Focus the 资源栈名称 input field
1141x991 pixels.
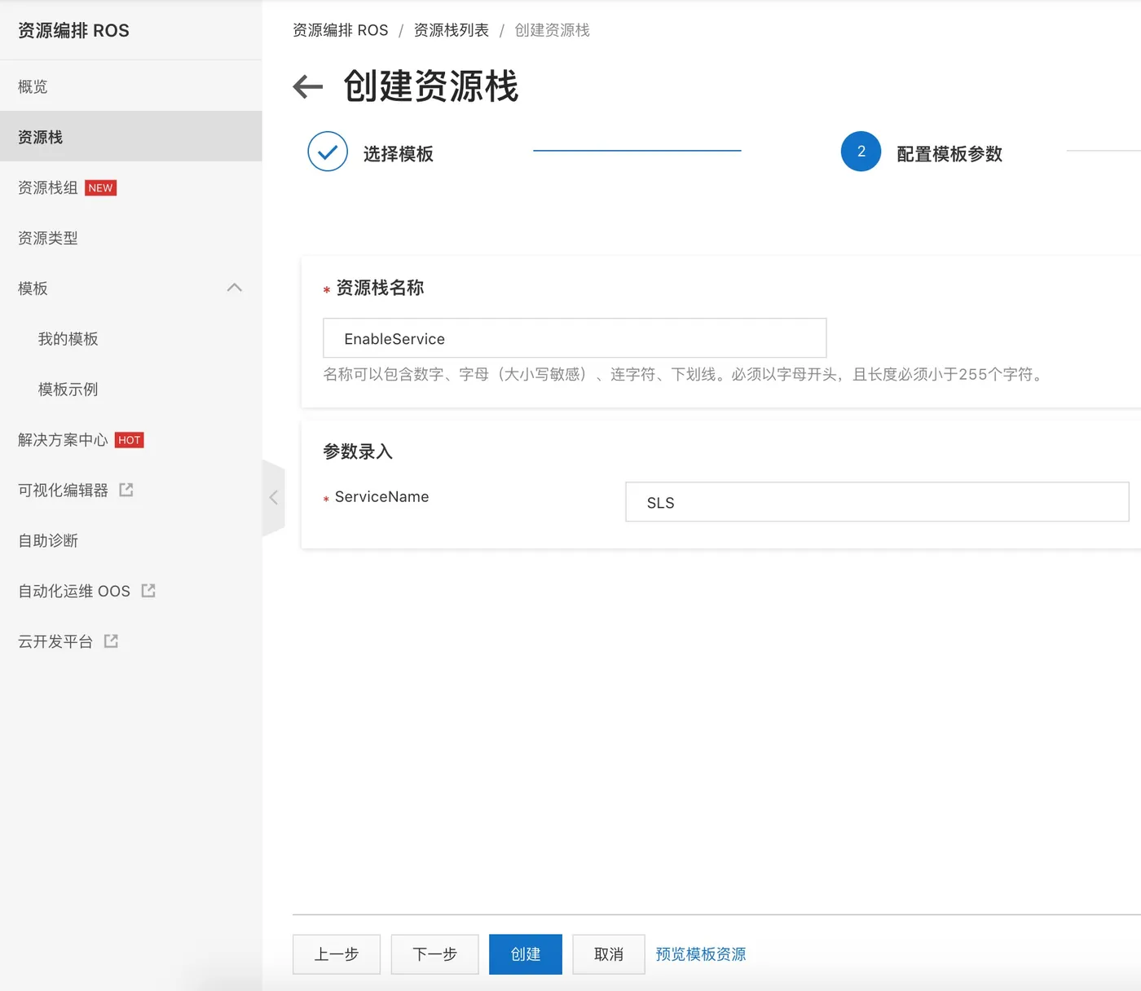[575, 338]
